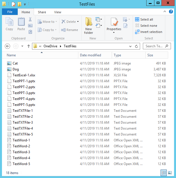176x178 pixels.
Task: Go up one folder level
Action: coord(28,46)
